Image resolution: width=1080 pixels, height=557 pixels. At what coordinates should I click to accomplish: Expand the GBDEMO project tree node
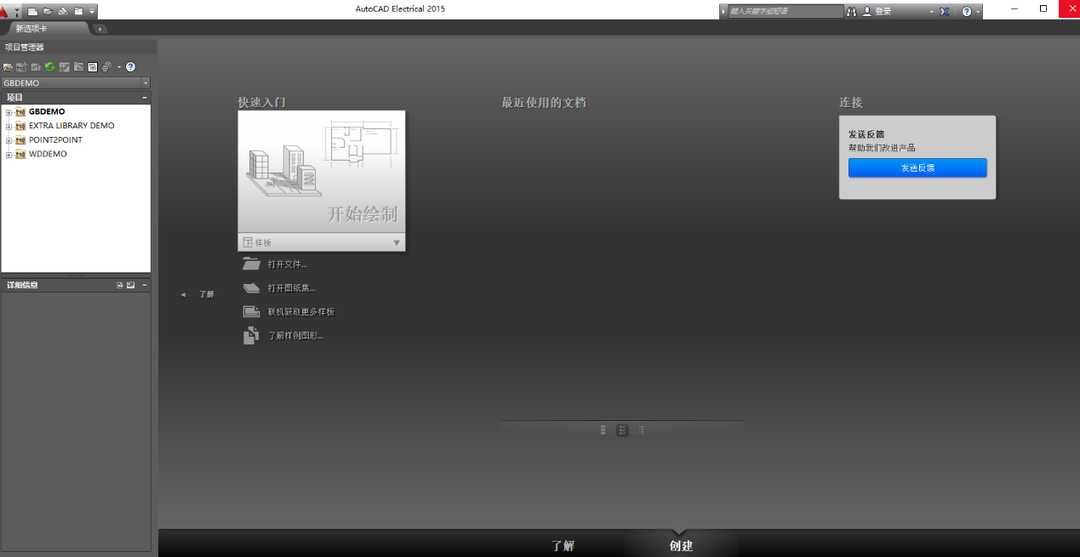(9, 112)
